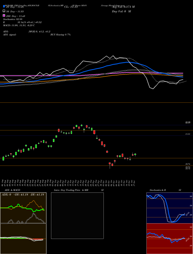Click the 'Intra Day Trading Price & MR' title
The image size is (193, 254).
pos(71,190)
